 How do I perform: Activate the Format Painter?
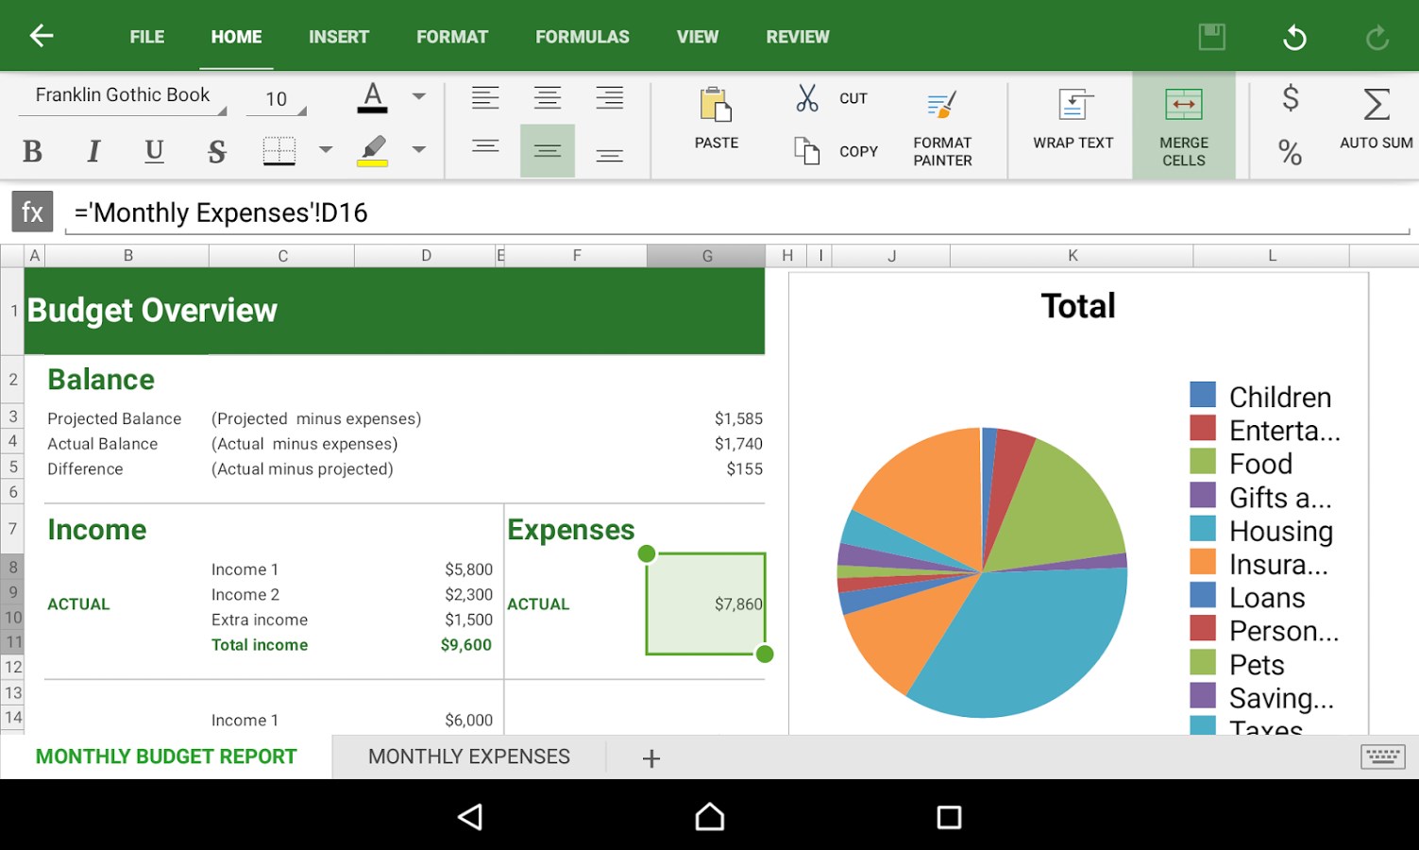pos(940,124)
